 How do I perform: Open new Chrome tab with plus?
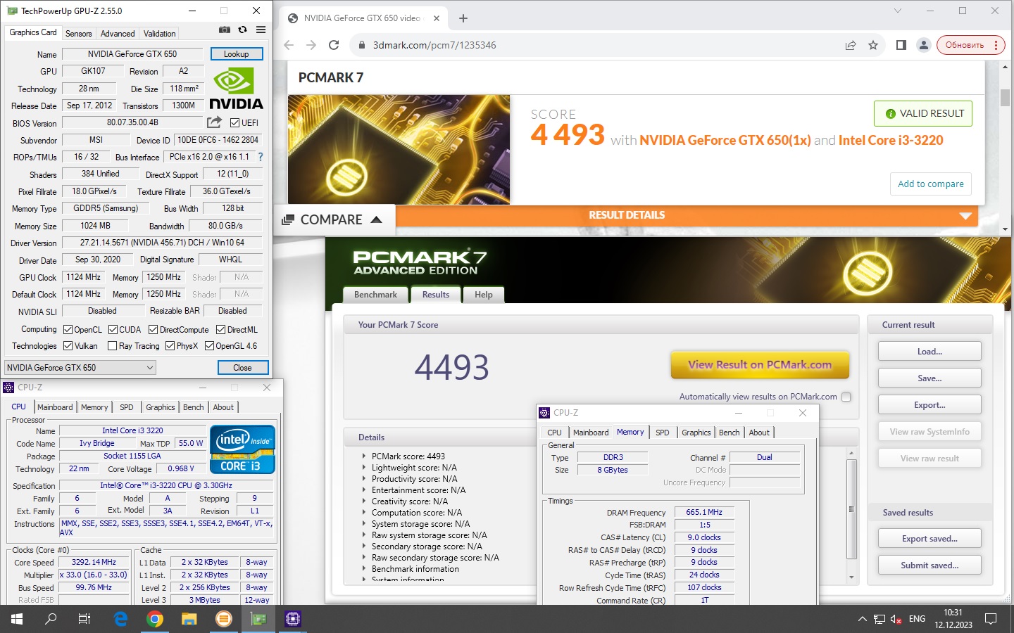(x=463, y=18)
